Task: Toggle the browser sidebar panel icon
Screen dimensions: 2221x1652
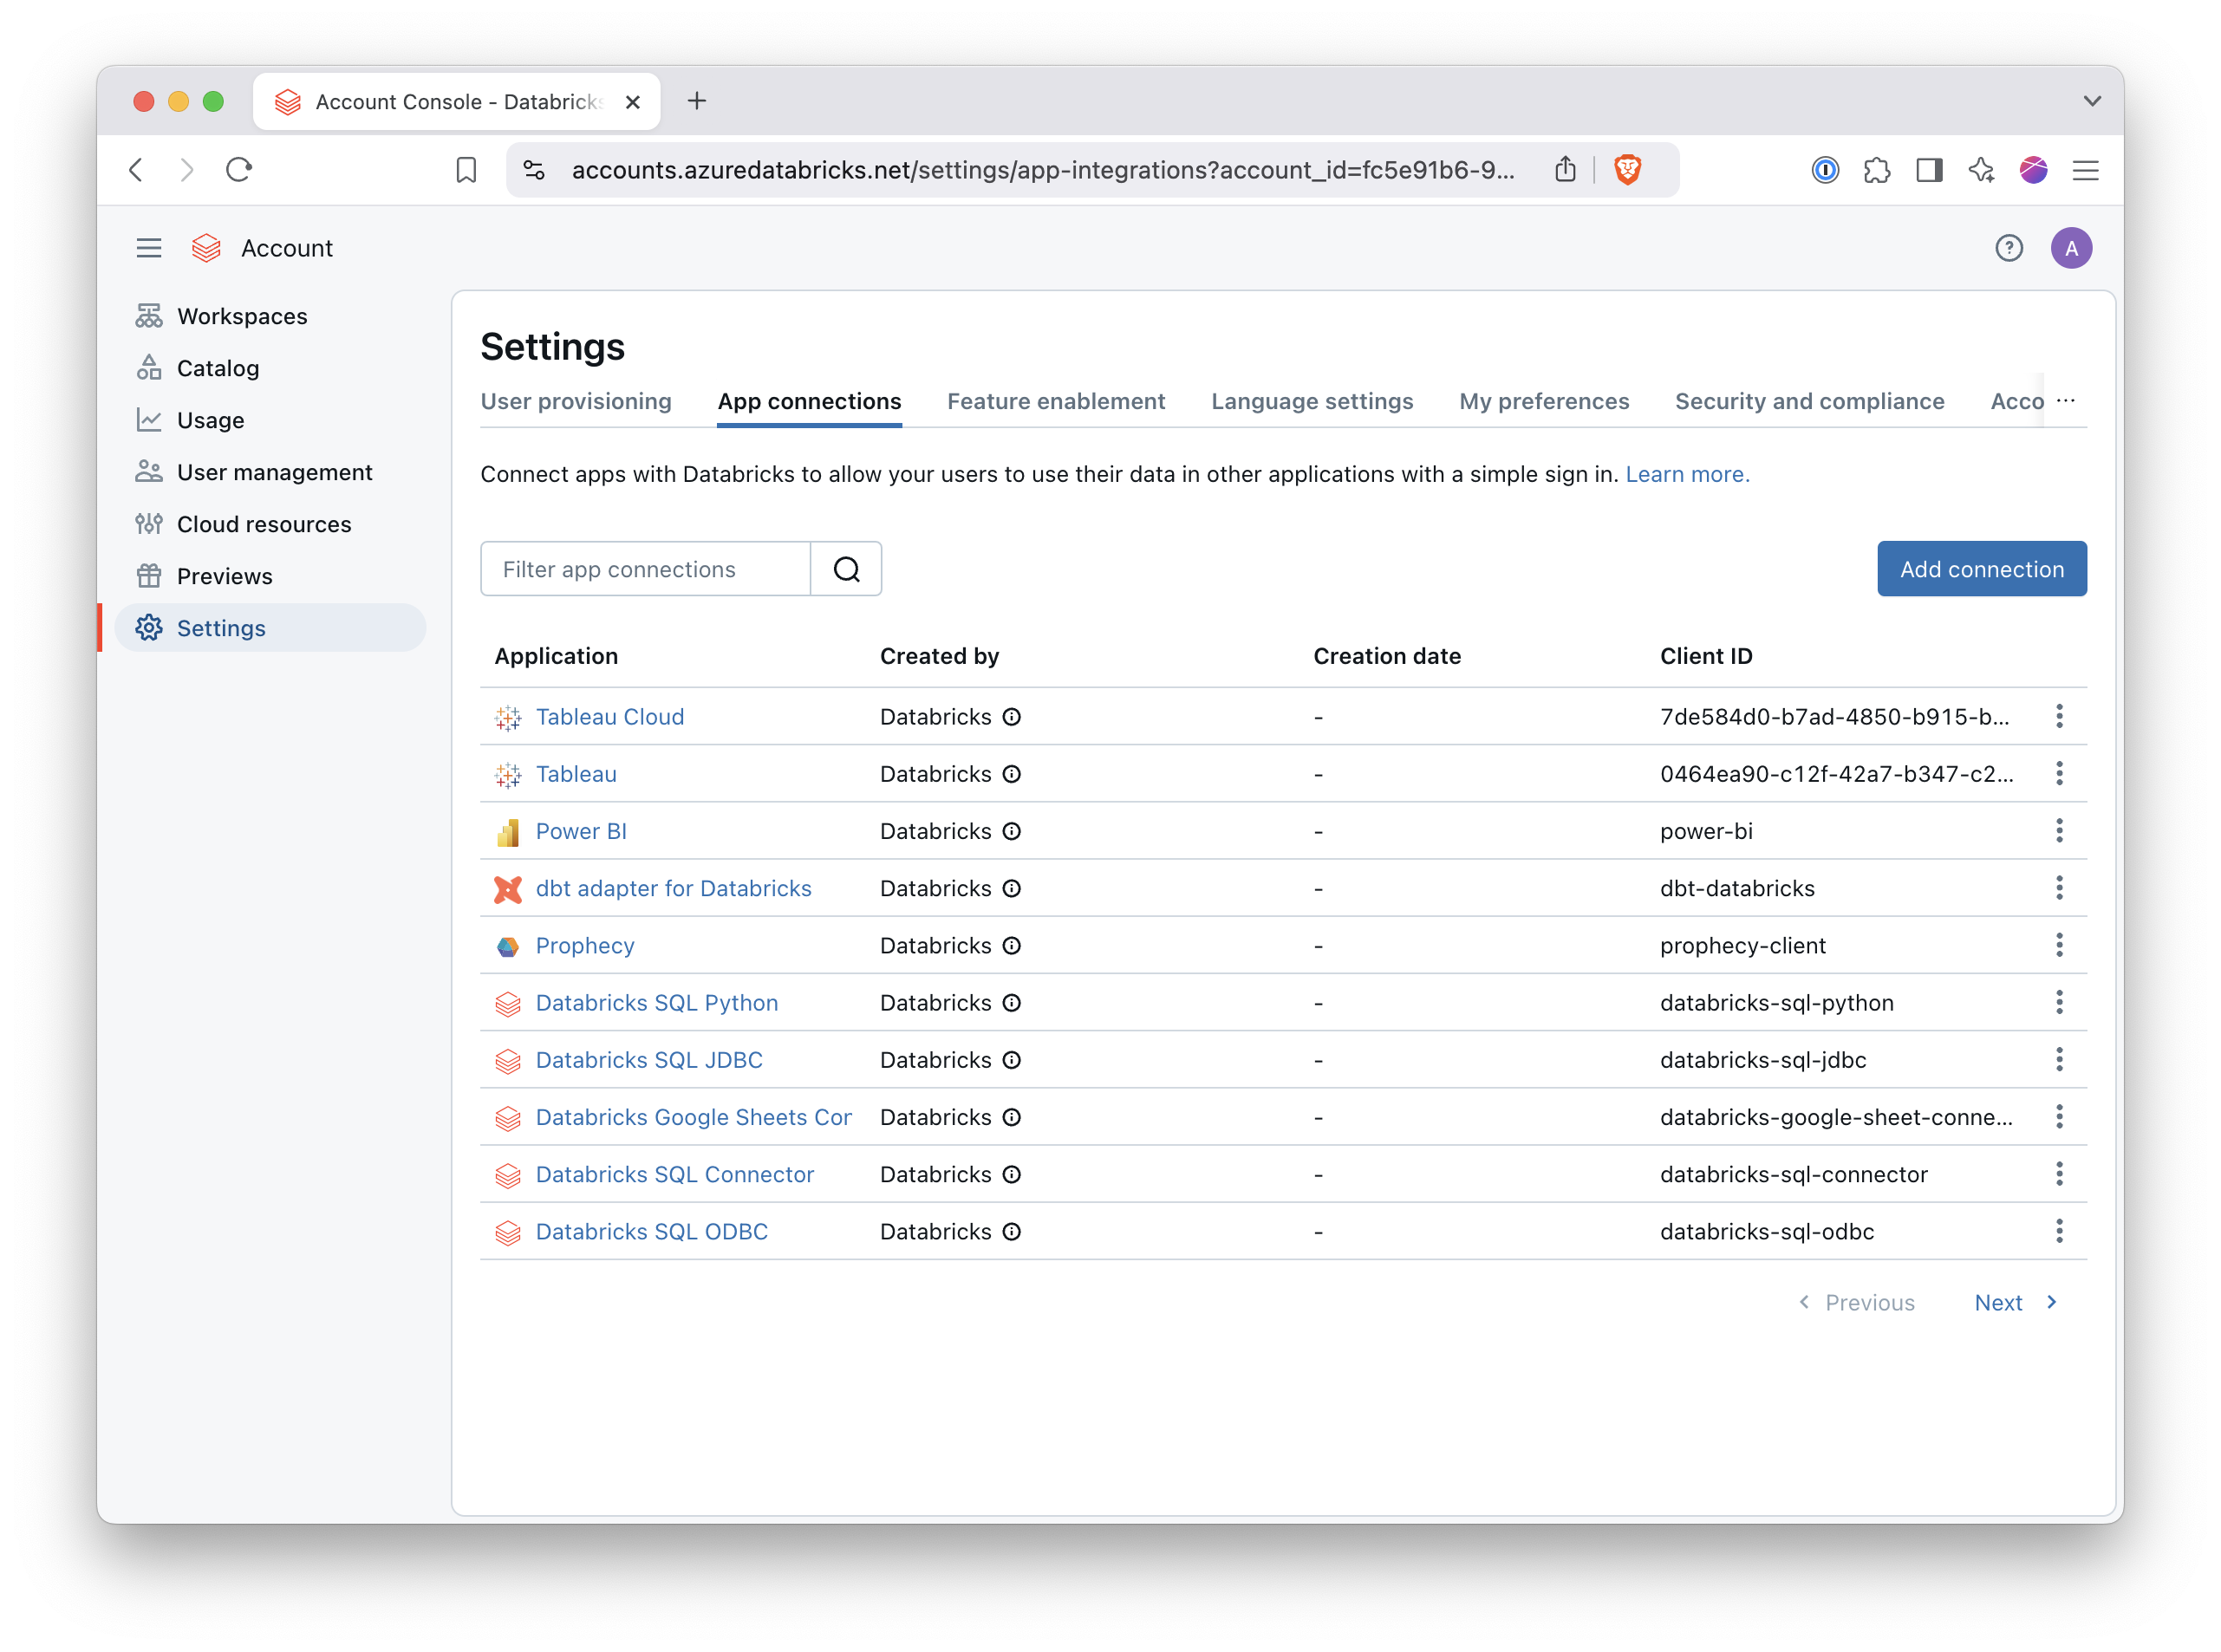Action: (1929, 170)
